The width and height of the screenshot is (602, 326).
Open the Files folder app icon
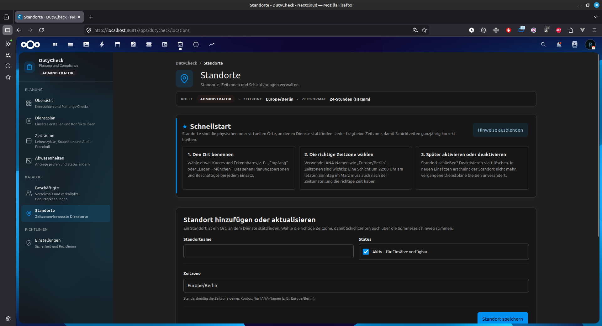[71, 45]
